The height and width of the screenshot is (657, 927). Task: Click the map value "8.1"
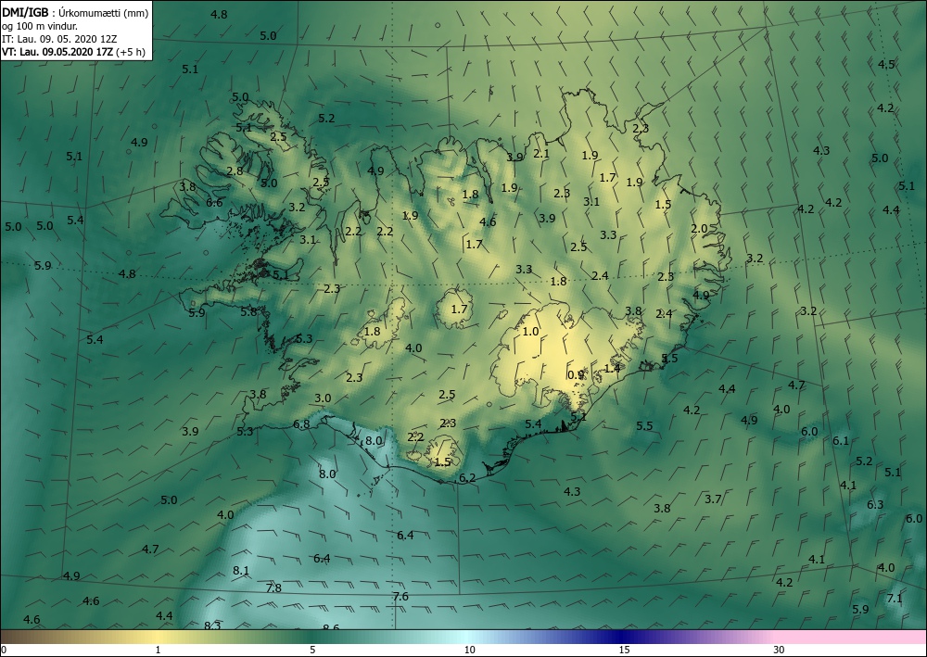[x=241, y=571]
